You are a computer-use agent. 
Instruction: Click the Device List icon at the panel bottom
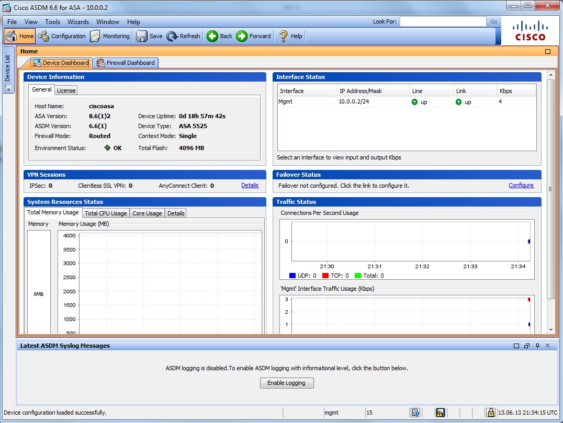click(8, 88)
